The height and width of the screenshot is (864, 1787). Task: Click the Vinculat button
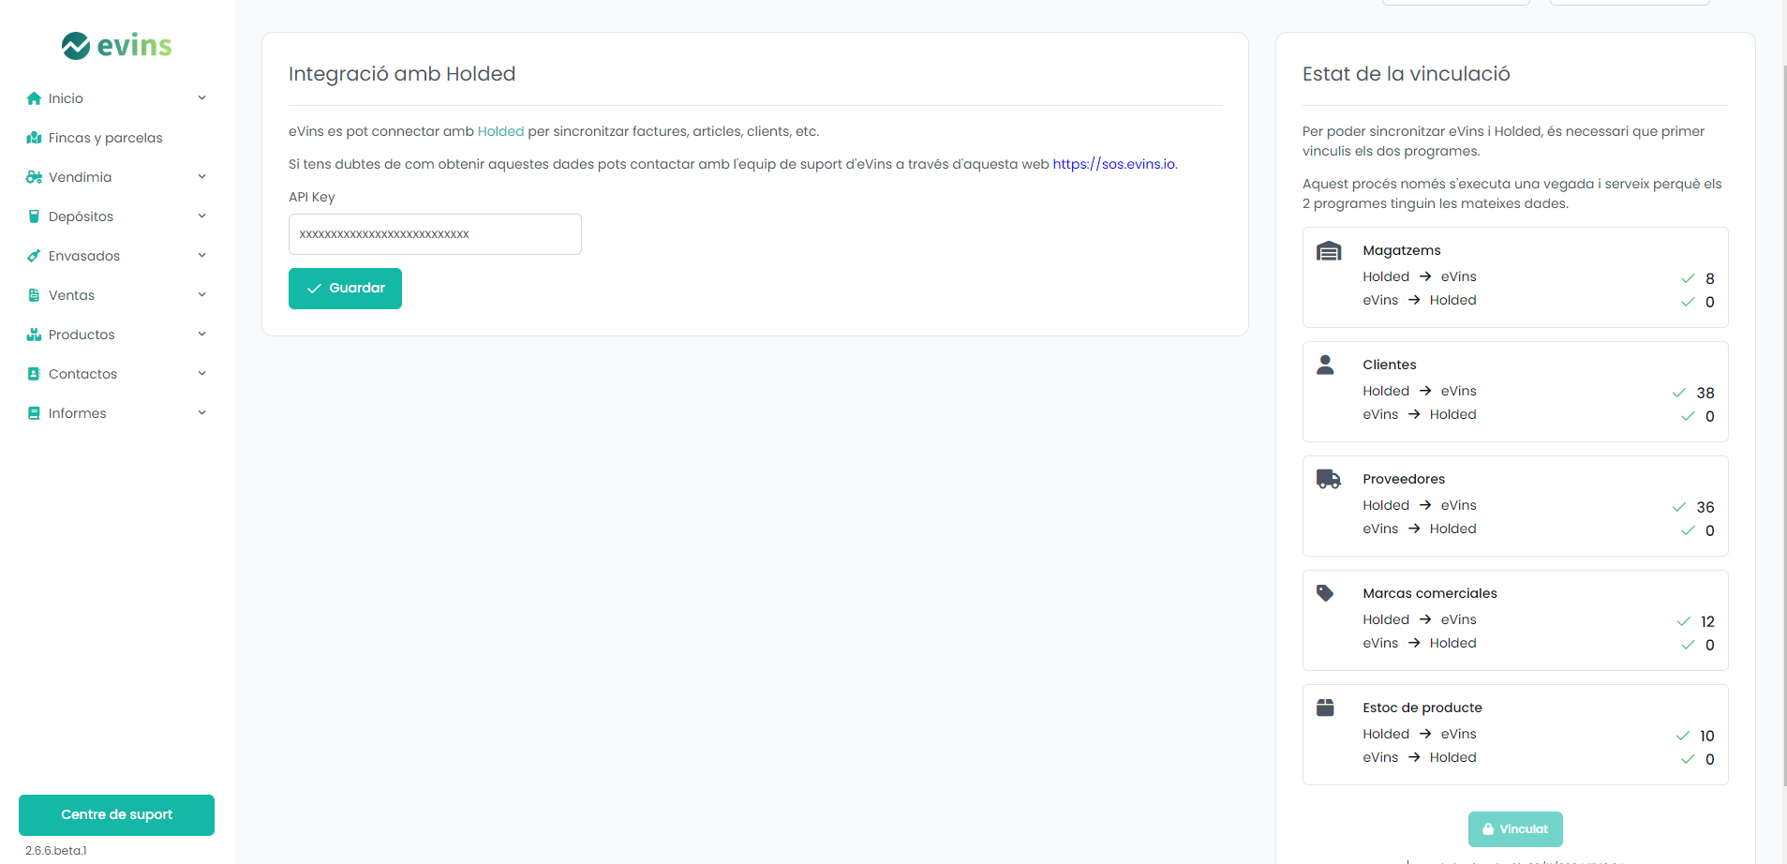[x=1515, y=829]
